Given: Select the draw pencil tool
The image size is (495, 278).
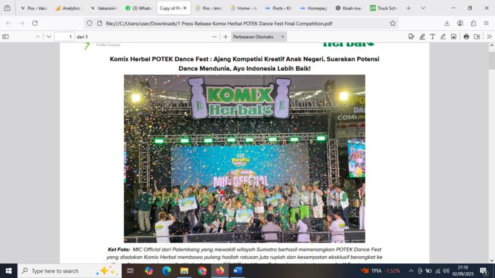Looking at the screenshot, I should pos(443,37).
